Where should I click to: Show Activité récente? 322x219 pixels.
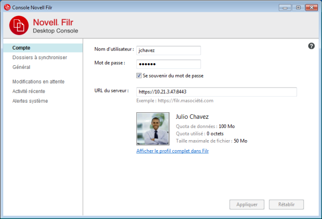tap(28, 91)
